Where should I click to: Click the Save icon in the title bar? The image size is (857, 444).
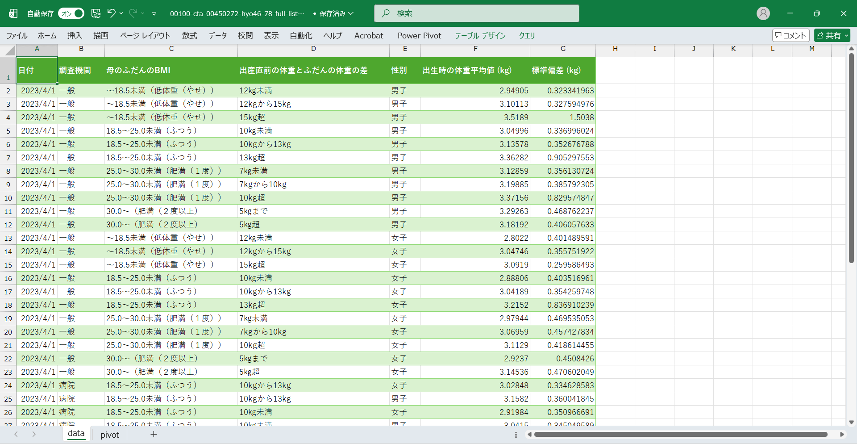point(96,13)
